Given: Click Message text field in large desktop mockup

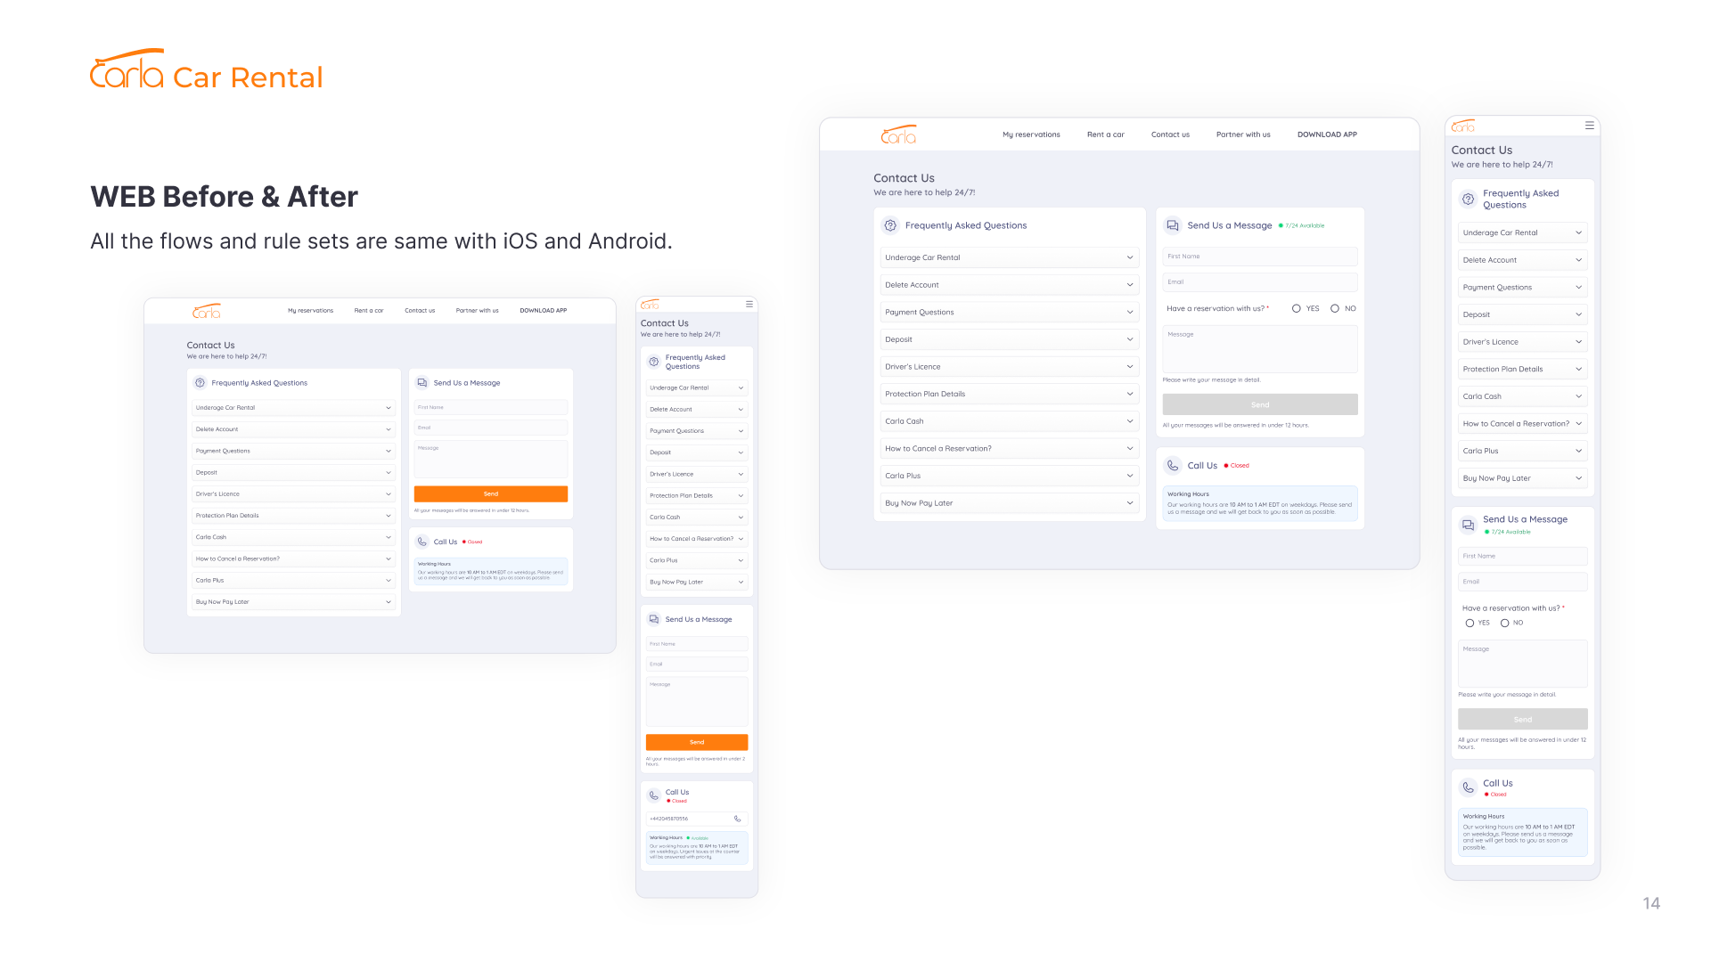Looking at the screenshot, I should tap(1259, 349).
